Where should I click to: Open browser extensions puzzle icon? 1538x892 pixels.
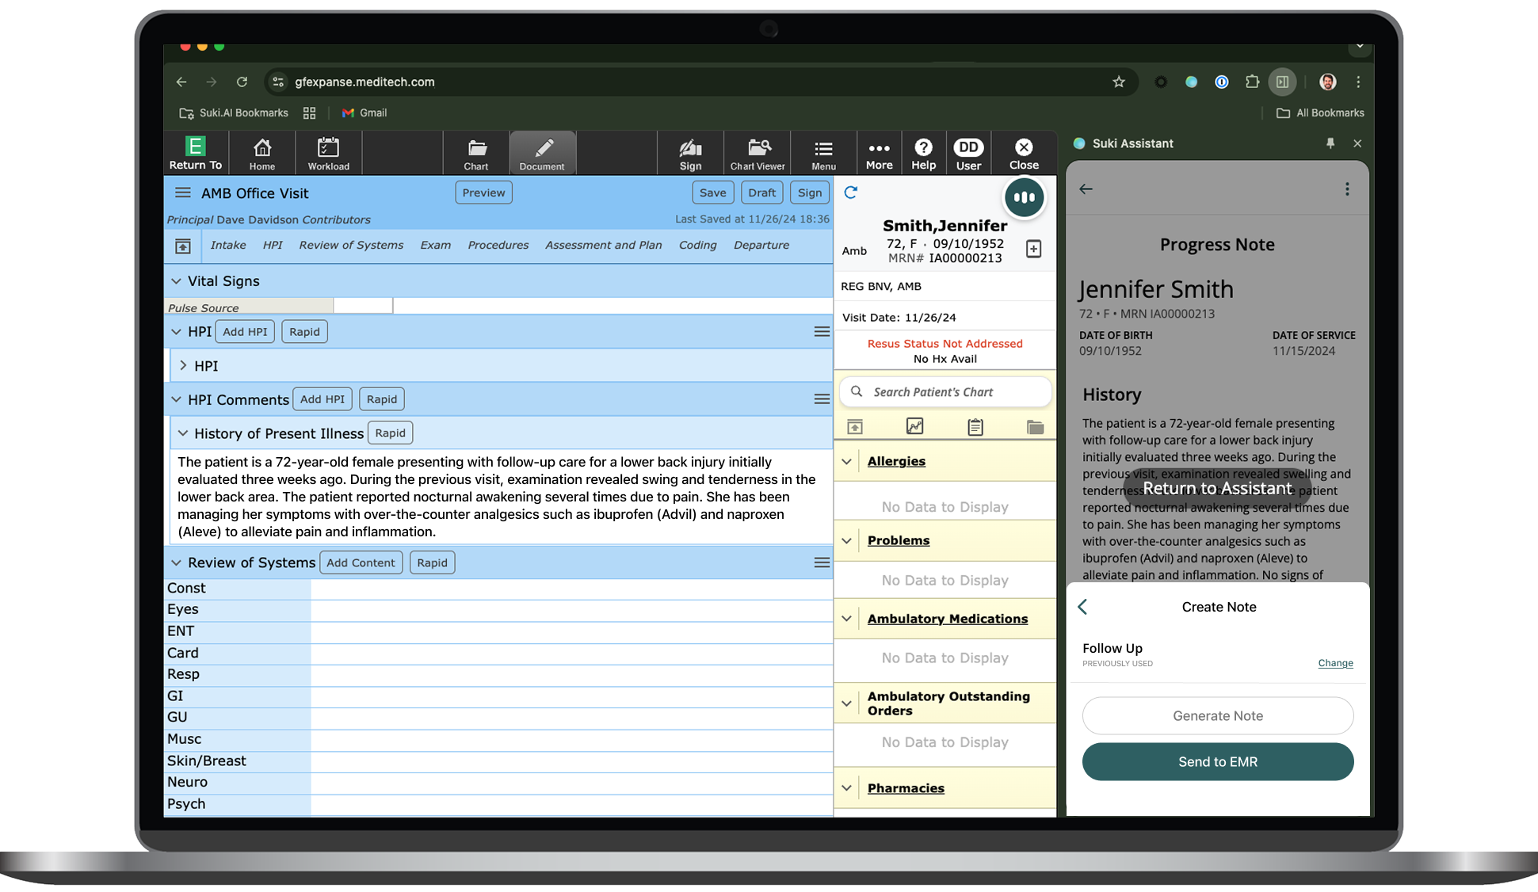(x=1252, y=82)
